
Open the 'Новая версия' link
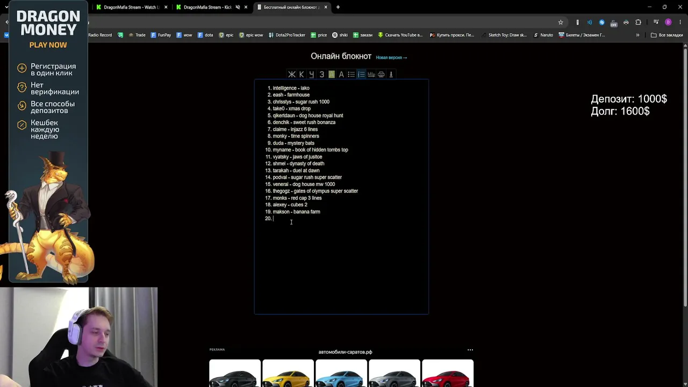(391, 58)
